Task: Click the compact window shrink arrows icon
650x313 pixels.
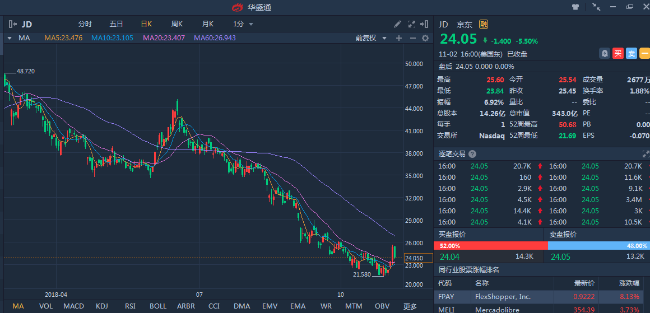Action: [597, 7]
